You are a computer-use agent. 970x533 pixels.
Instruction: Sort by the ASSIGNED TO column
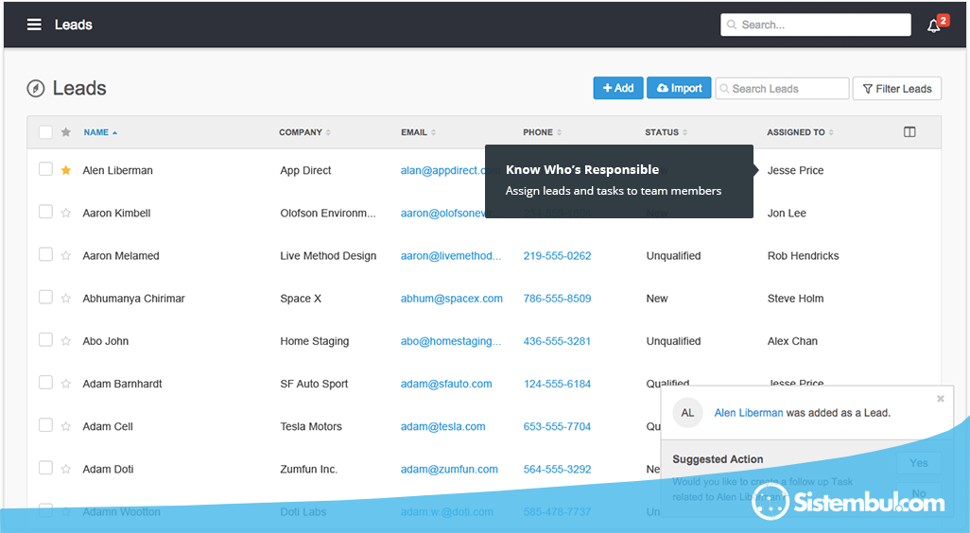800,132
